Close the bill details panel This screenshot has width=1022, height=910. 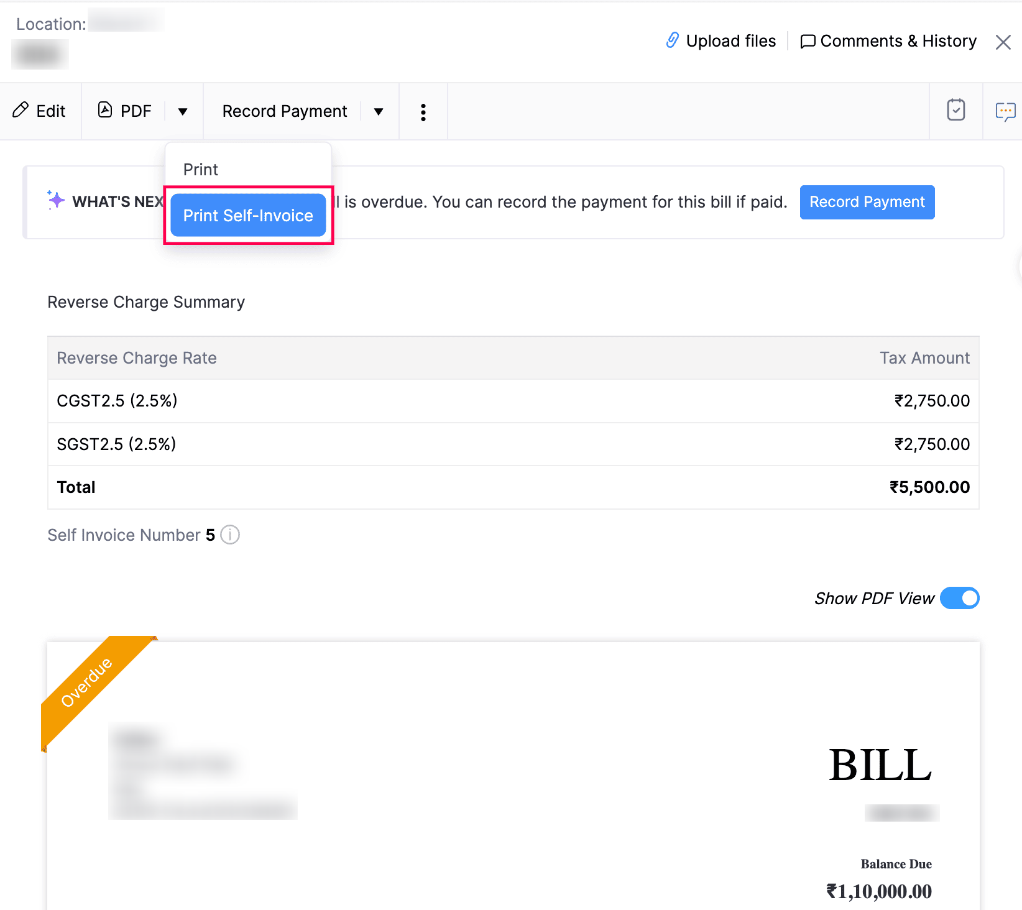[x=1003, y=42]
